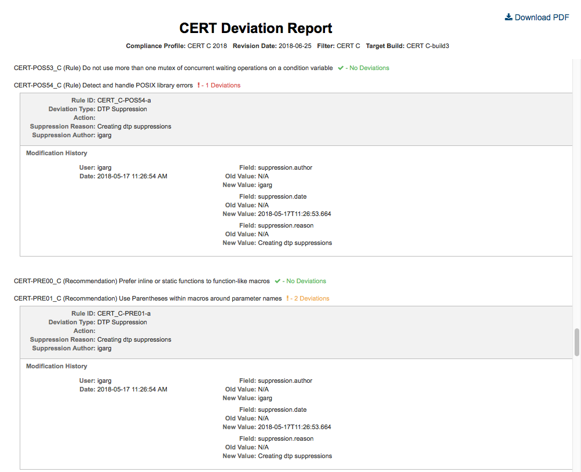
Task: Click the green checkmark for CERT-PRE00_C
Action: click(x=277, y=281)
